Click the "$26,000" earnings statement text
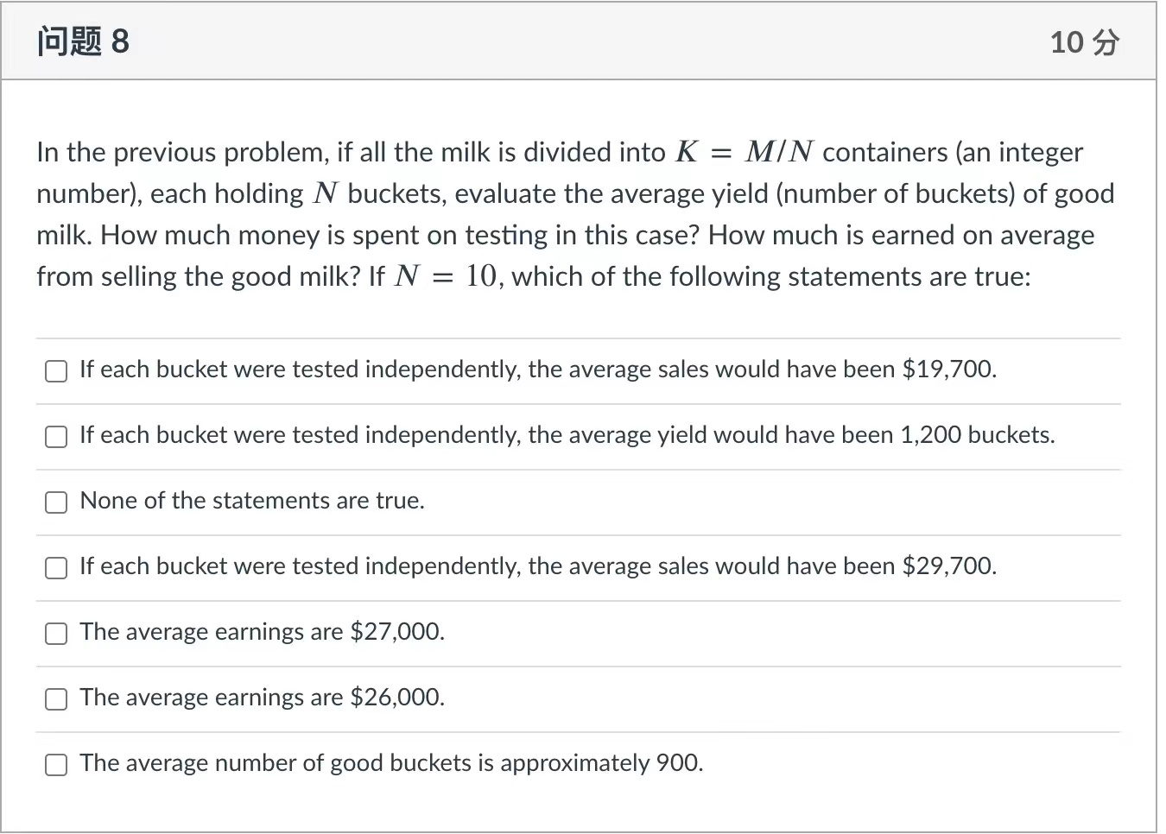1166x834 pixels. pos(262,698)
